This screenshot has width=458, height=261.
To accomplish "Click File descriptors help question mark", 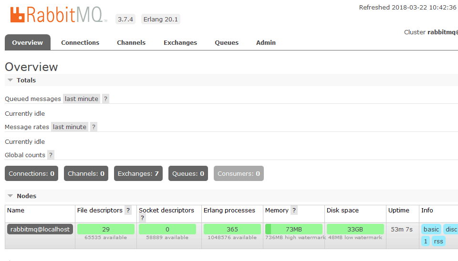I will pos(128,211).
